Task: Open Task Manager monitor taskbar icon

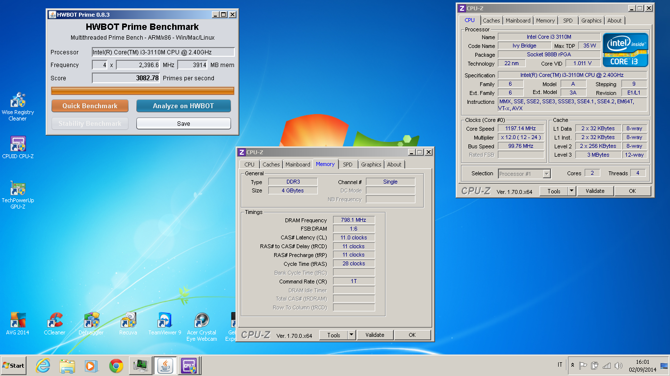Action: point(141,366)
